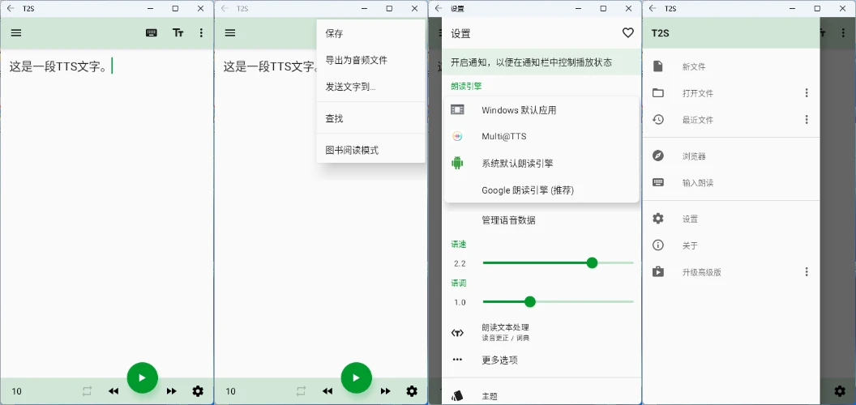Click the 语速 speed slider track
The height and width of the screenshot is (405, 856).
coord(558,262)
